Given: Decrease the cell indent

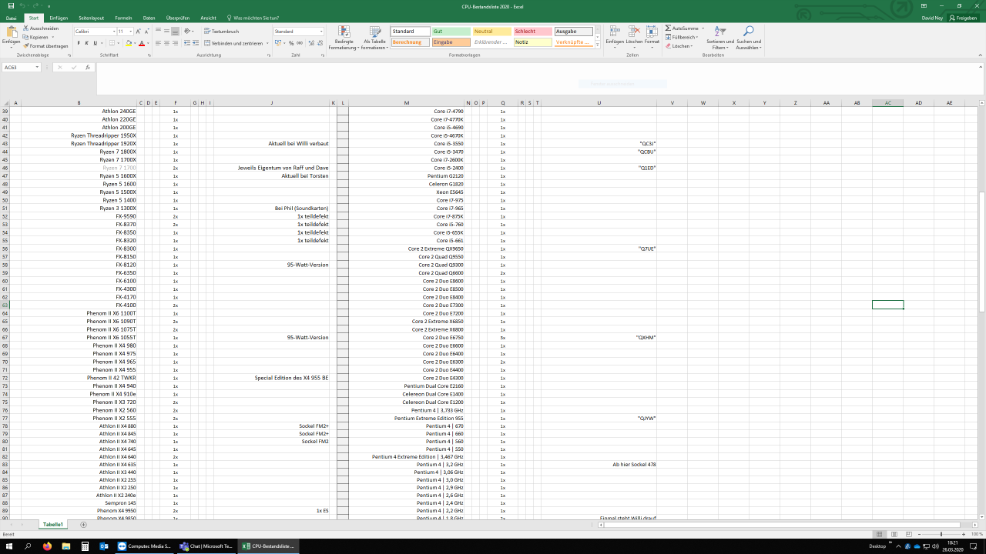Looking at the screenshot, I should point(187,43).
